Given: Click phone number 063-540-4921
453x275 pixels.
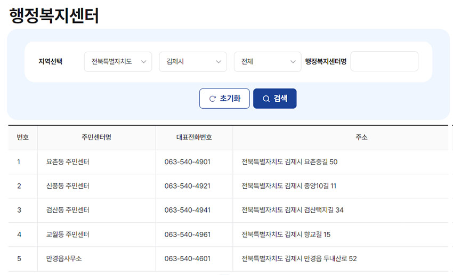Looking at the screenshot, I should coord(188,186).
